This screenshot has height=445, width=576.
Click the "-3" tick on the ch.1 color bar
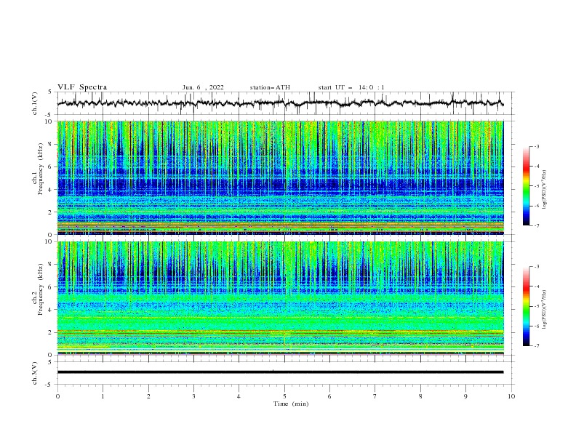coord(536,146)
